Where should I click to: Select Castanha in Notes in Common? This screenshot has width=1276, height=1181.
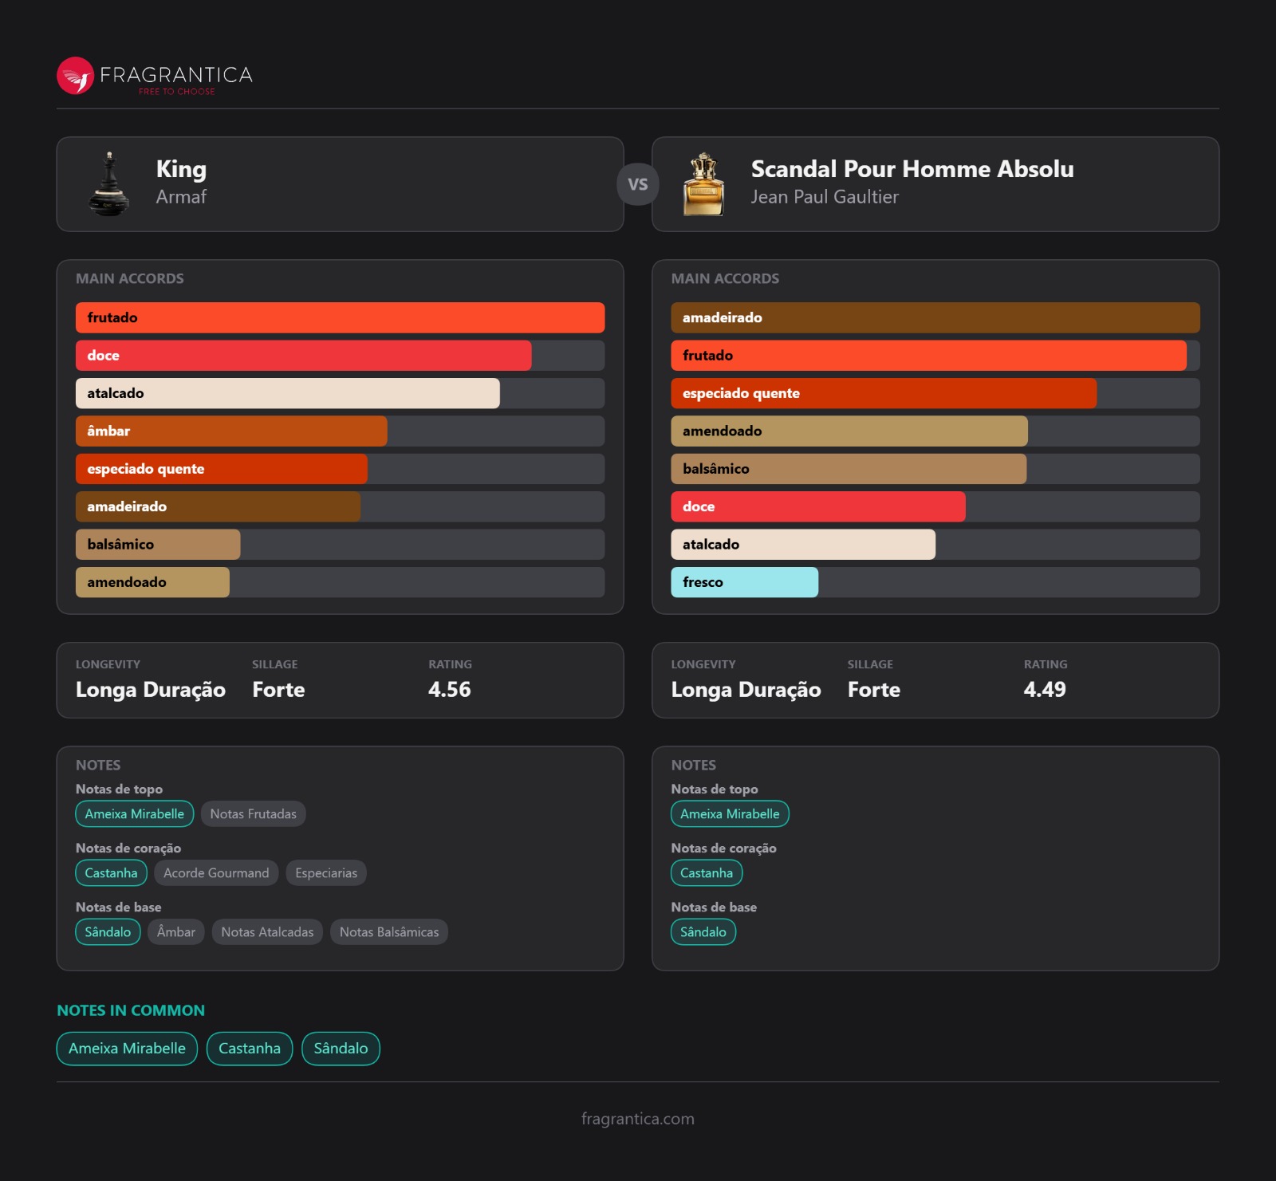[x=250, y=1049]
